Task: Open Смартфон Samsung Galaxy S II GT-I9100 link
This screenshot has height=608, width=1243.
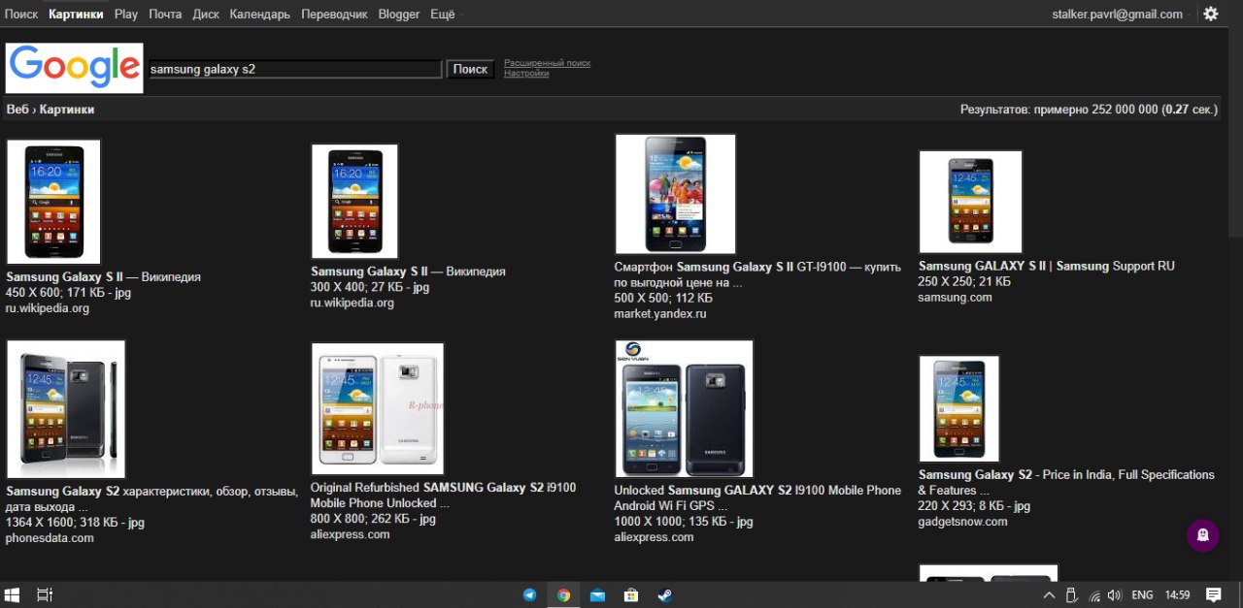Action: [757, 274]
